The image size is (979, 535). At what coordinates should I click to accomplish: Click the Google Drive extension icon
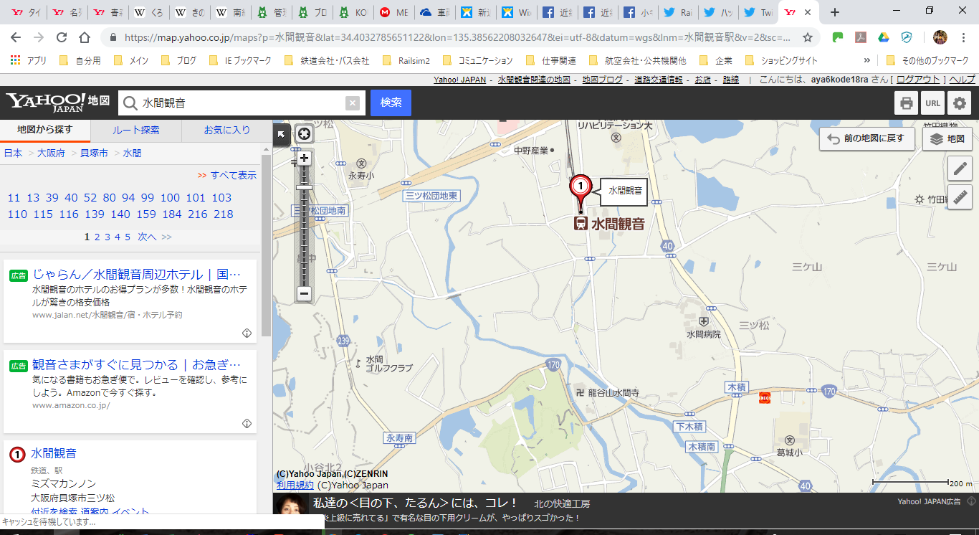(x=884, y=37)
